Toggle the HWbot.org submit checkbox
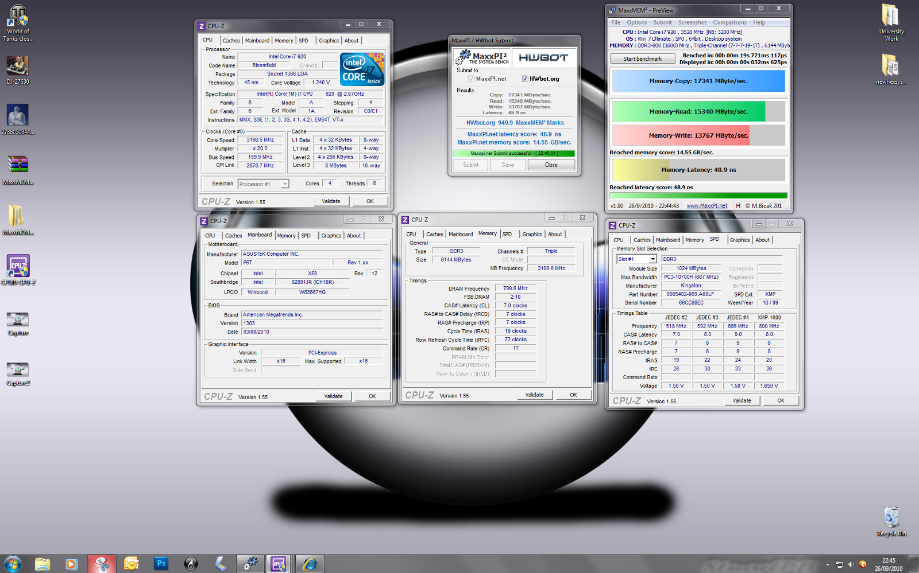 tap(525, 79)
